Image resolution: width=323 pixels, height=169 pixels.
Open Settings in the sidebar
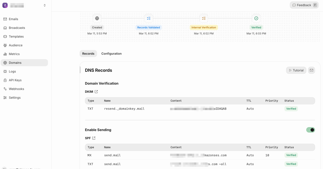[x=24, y=98]
